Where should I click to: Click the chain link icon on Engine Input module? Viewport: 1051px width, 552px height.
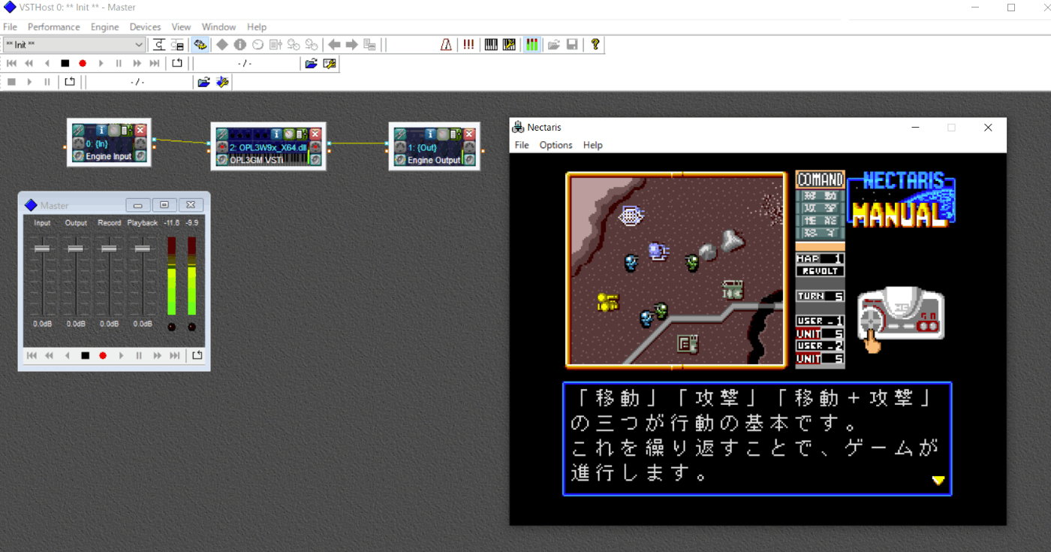click(x=77, y=130)
